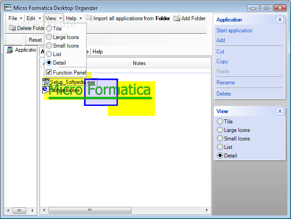Screen dimensions: 291x219
Task: Click the inner Help menu item
Action: pos(97,51)
